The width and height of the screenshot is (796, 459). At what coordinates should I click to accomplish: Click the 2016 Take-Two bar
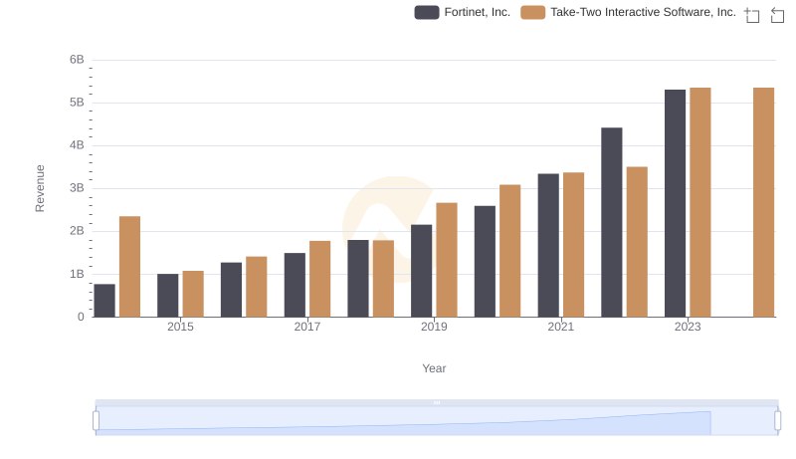pos(257,287)
